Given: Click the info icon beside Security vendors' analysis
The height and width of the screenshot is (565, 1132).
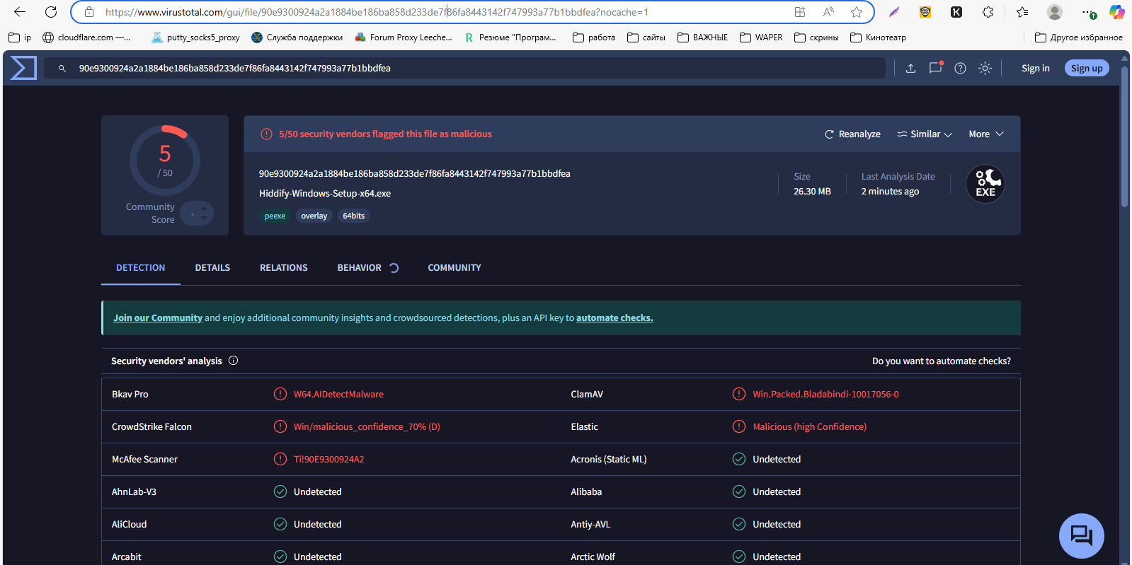Looking at the screenshot, I should tap(234, 361).
